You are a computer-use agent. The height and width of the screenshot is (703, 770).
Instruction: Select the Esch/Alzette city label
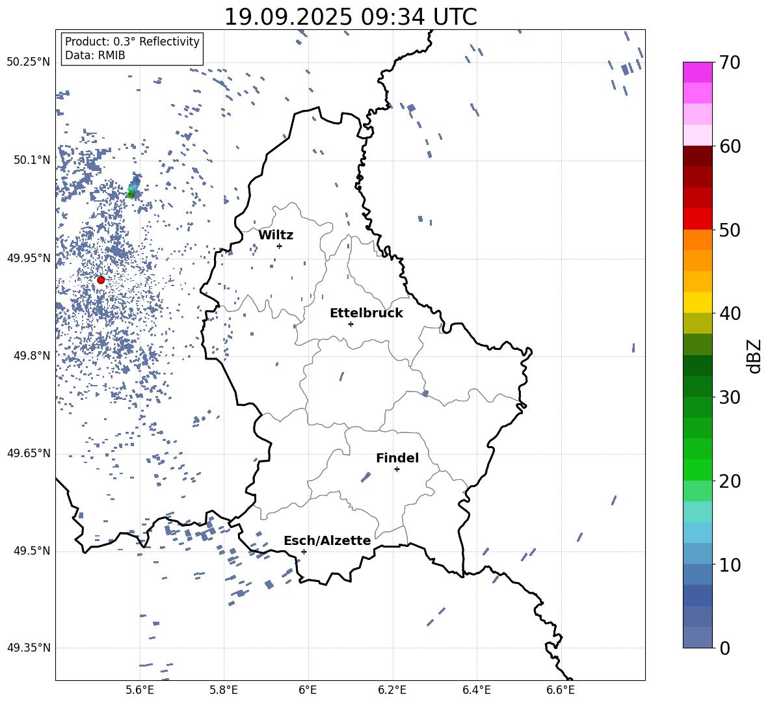[327, 540]
